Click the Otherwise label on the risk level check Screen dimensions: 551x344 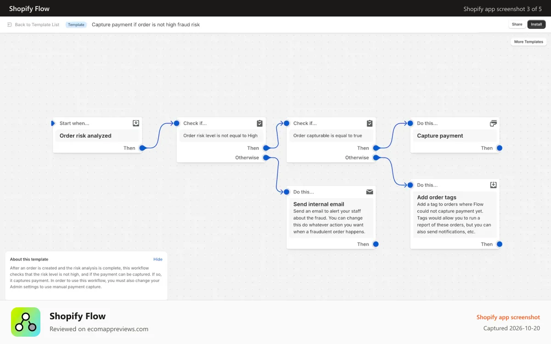(247, 158)
